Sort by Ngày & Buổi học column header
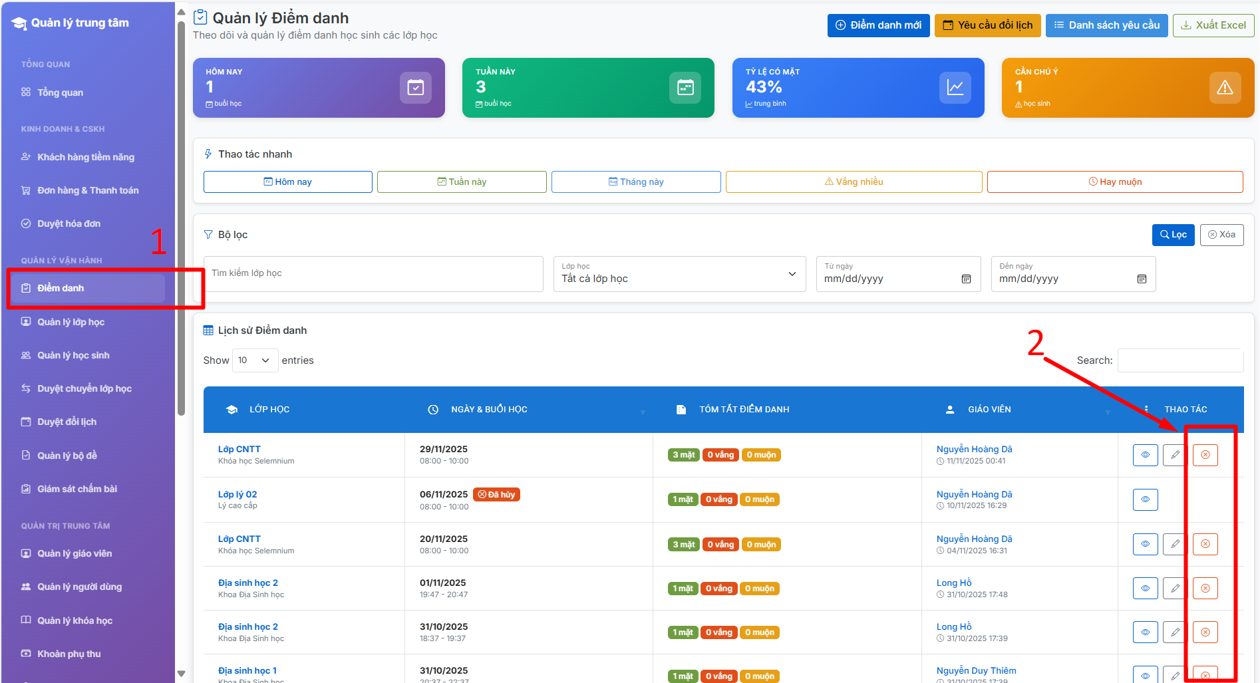1260x683 pixels. pyautogui.click(x=489, y=410)
